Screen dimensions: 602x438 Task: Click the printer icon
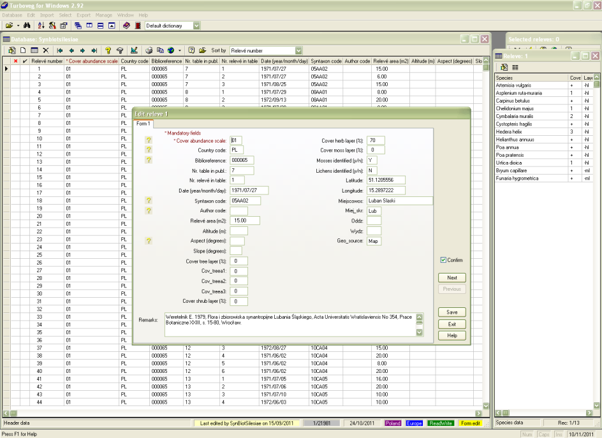coord(149,50)
